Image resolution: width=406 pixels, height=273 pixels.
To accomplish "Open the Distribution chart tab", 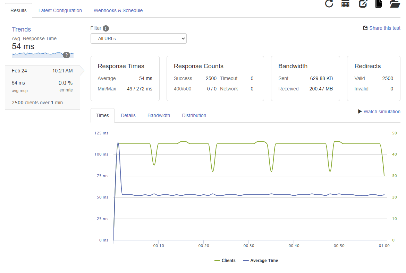I will (x=194, y=115).
